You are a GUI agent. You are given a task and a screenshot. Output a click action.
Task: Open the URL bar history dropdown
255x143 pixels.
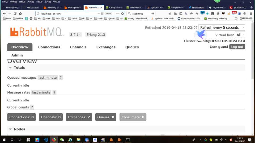tap(98, 14)
